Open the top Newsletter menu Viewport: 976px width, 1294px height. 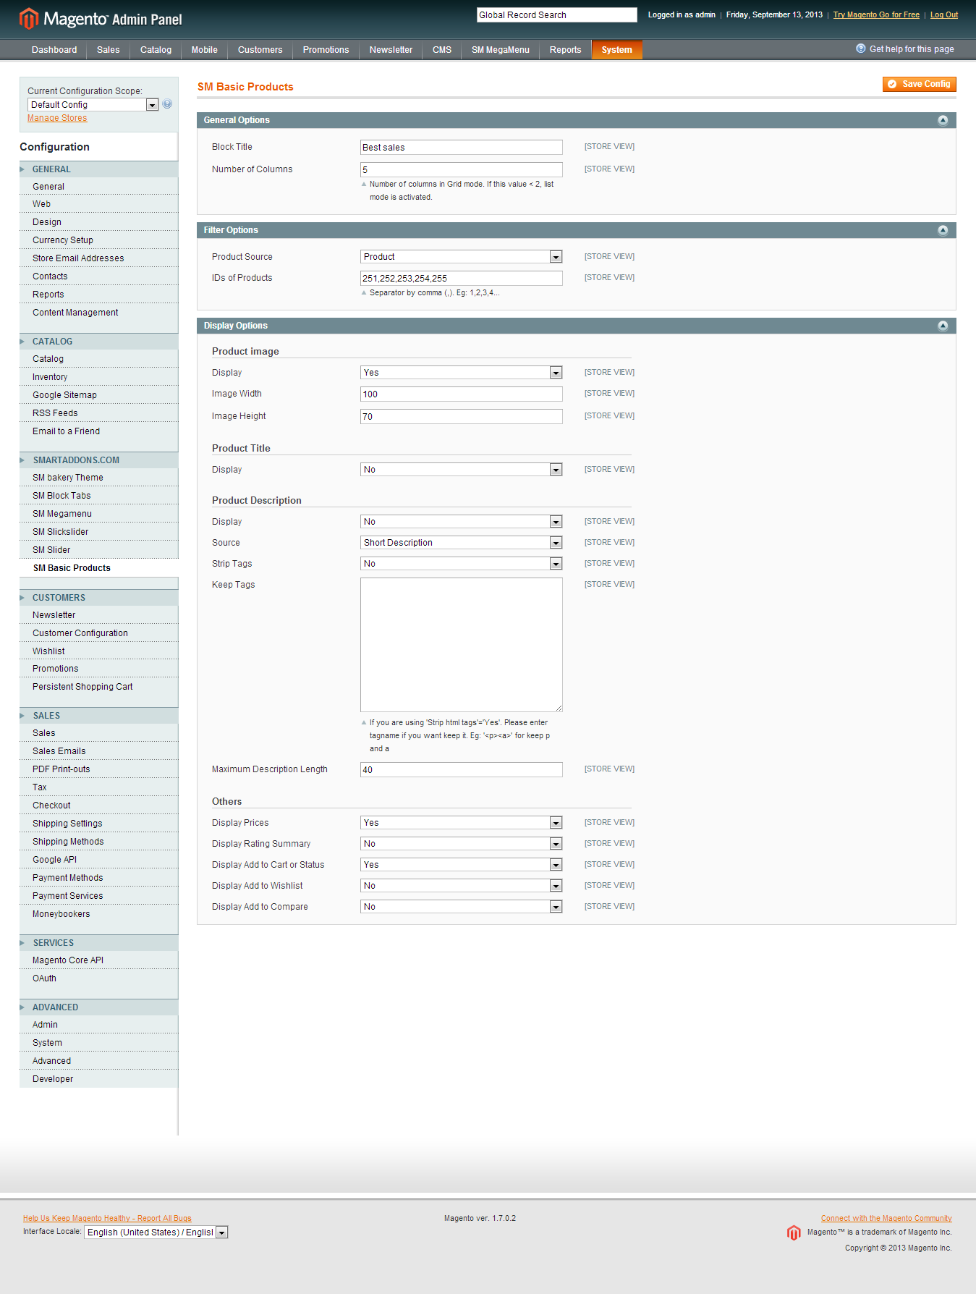[x=391, y=50]
